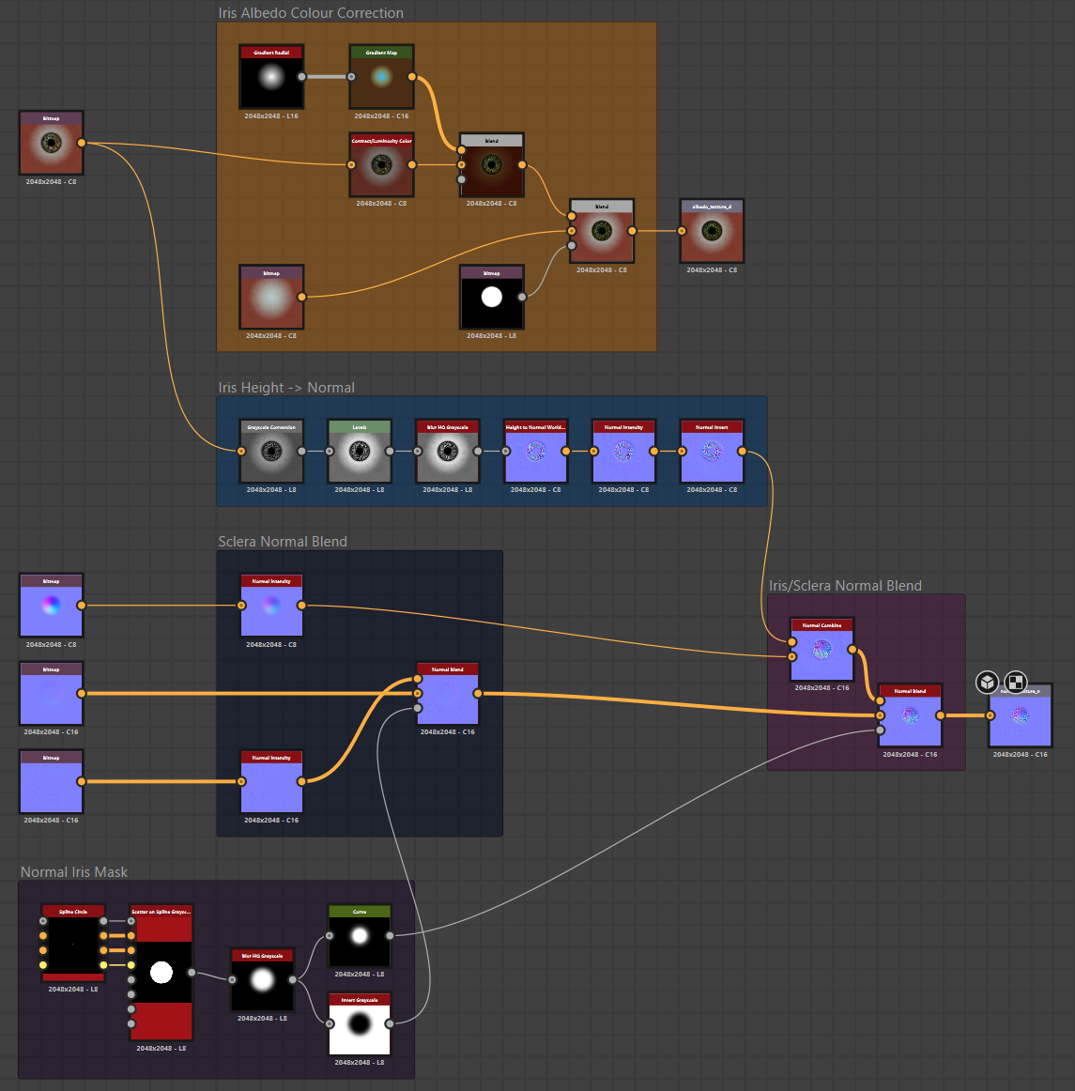Viewport: 1075px width, 1091px height.
Task: Select the albedo_texture_d output node
Action: (x=712, y=231)
